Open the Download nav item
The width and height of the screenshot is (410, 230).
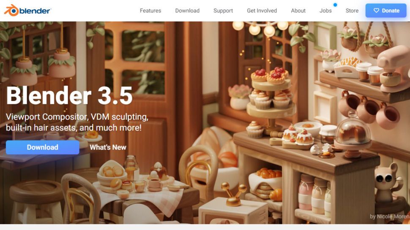187,11
